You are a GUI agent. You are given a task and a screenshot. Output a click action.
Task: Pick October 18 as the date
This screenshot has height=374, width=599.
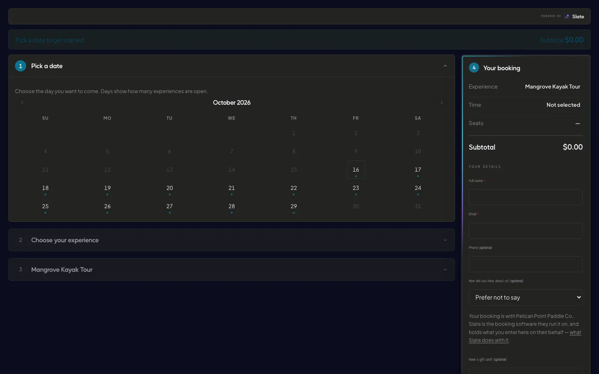coord(45,188)
